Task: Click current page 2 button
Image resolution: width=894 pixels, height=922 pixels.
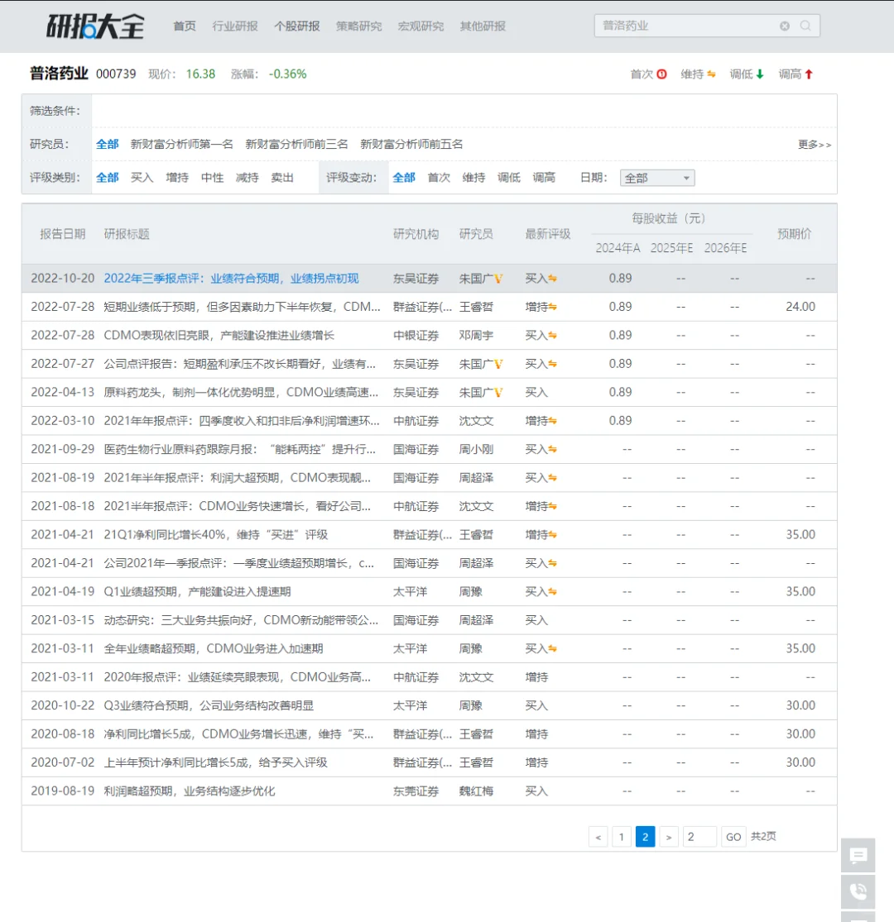Action: pyautogui.click(x=645, y=837)
